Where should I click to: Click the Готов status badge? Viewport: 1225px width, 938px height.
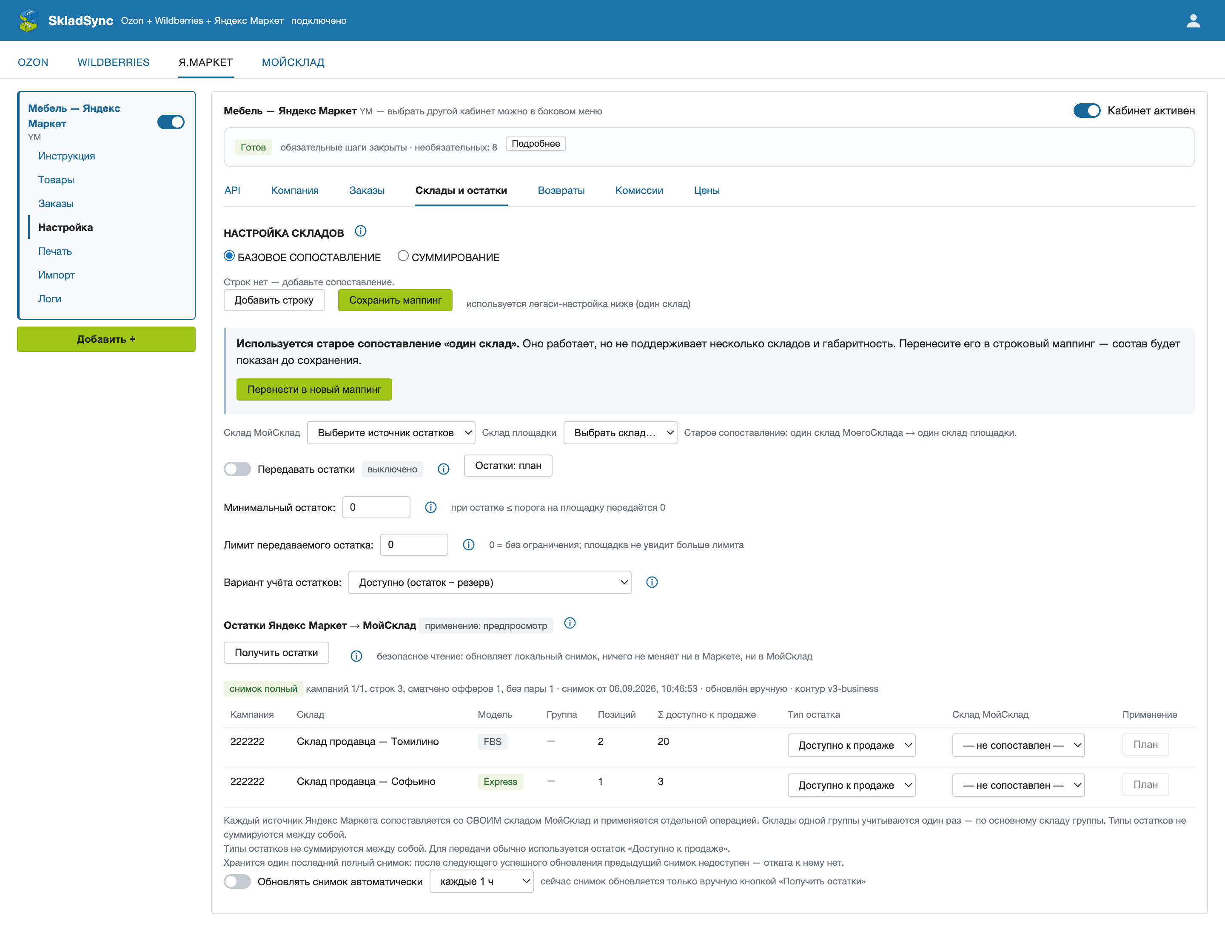[253, 148]
